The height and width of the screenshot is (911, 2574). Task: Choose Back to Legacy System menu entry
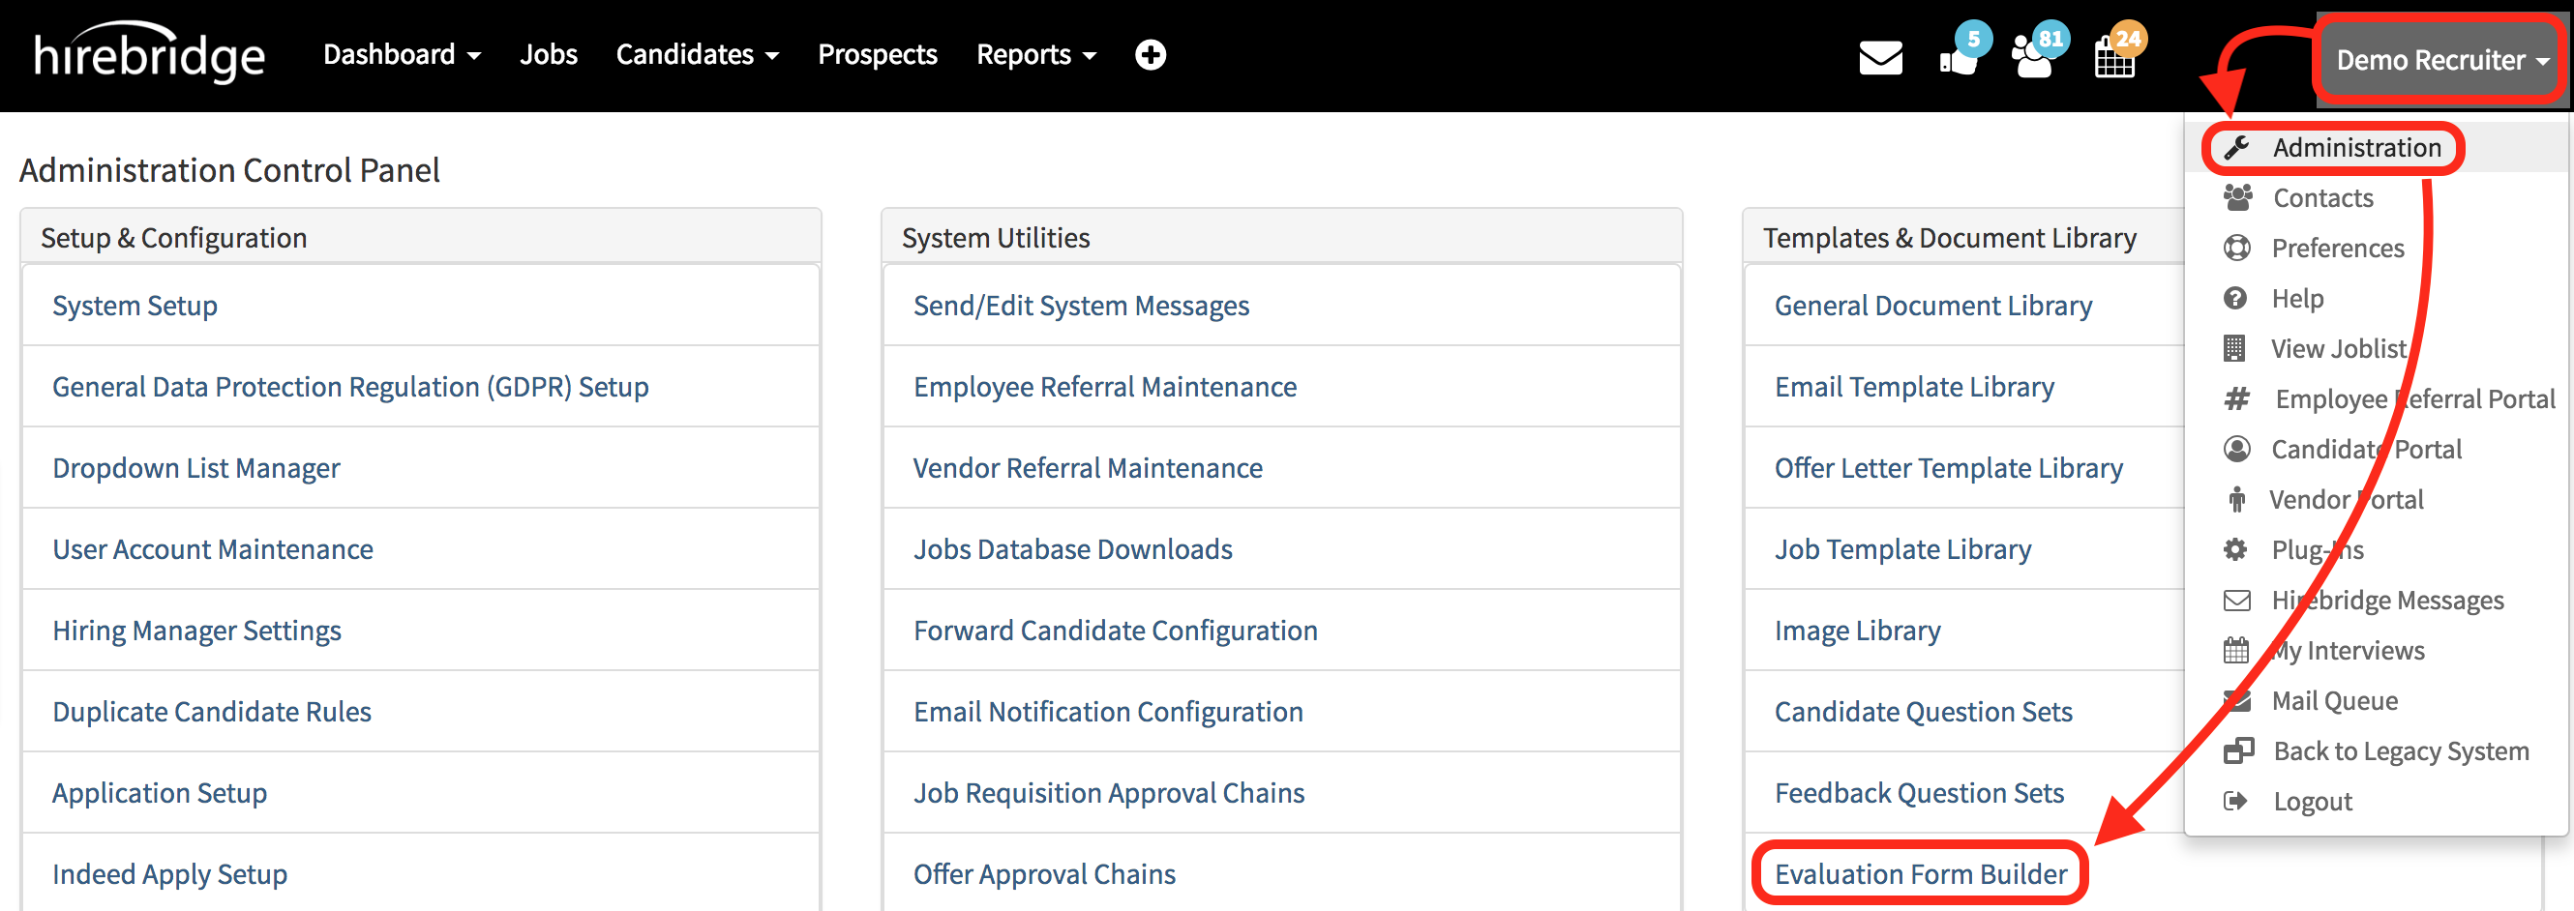(2401, 750)
